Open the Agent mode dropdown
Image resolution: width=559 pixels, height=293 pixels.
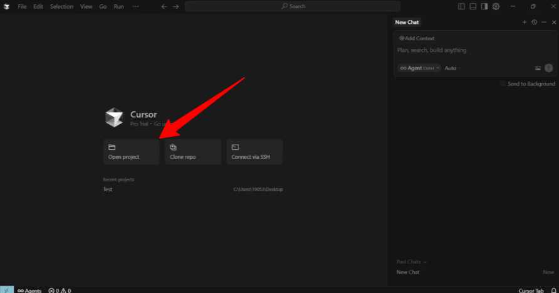[419, 68]
